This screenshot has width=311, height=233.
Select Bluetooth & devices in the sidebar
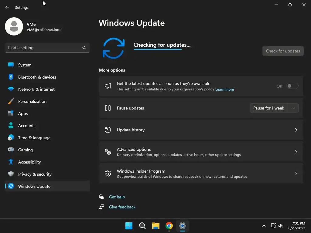(x=47, y=77)
